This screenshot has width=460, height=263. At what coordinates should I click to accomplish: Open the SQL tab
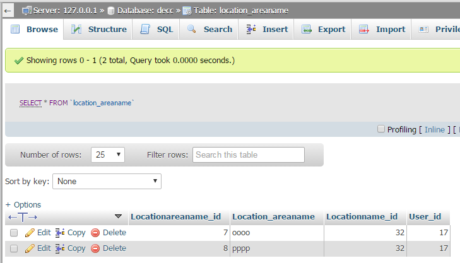(x=156, y=29)
